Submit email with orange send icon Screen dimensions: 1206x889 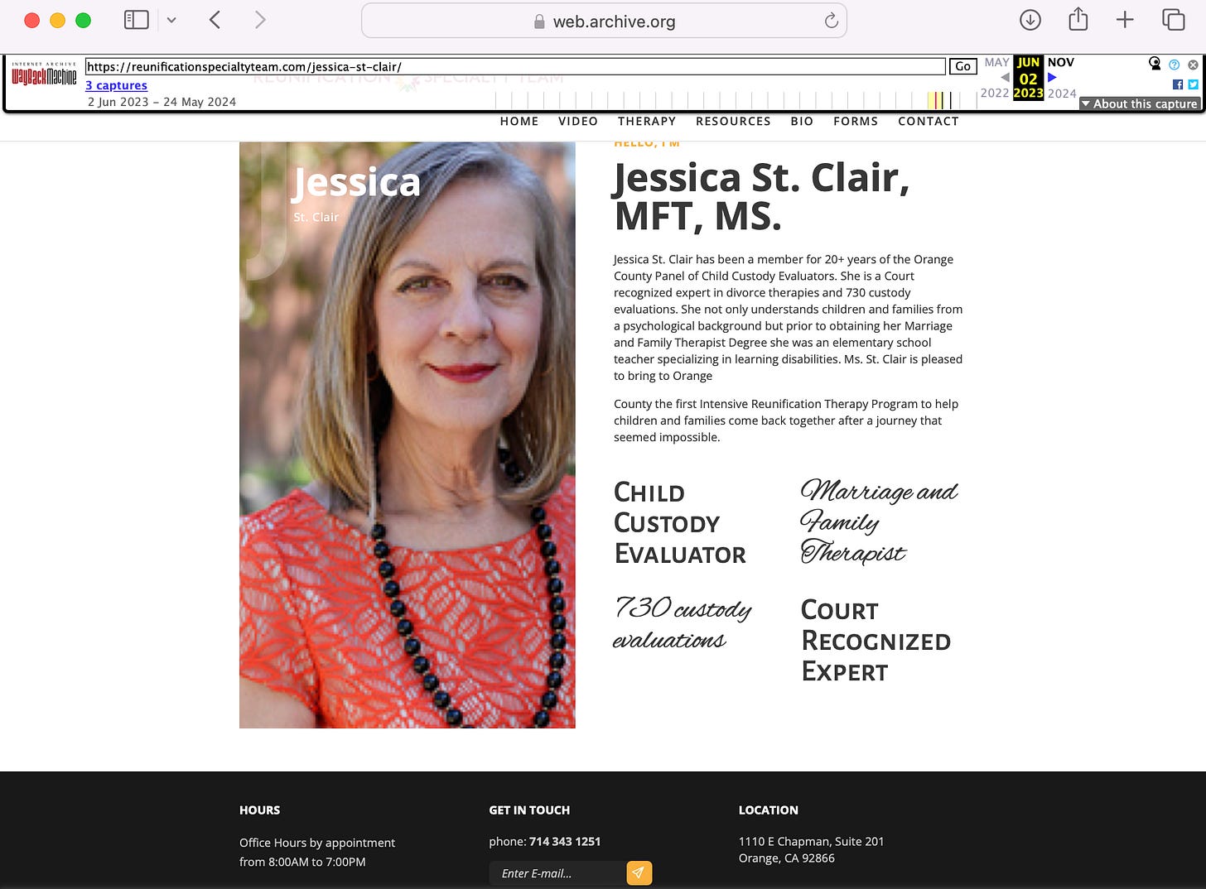[x=639, y=873]
